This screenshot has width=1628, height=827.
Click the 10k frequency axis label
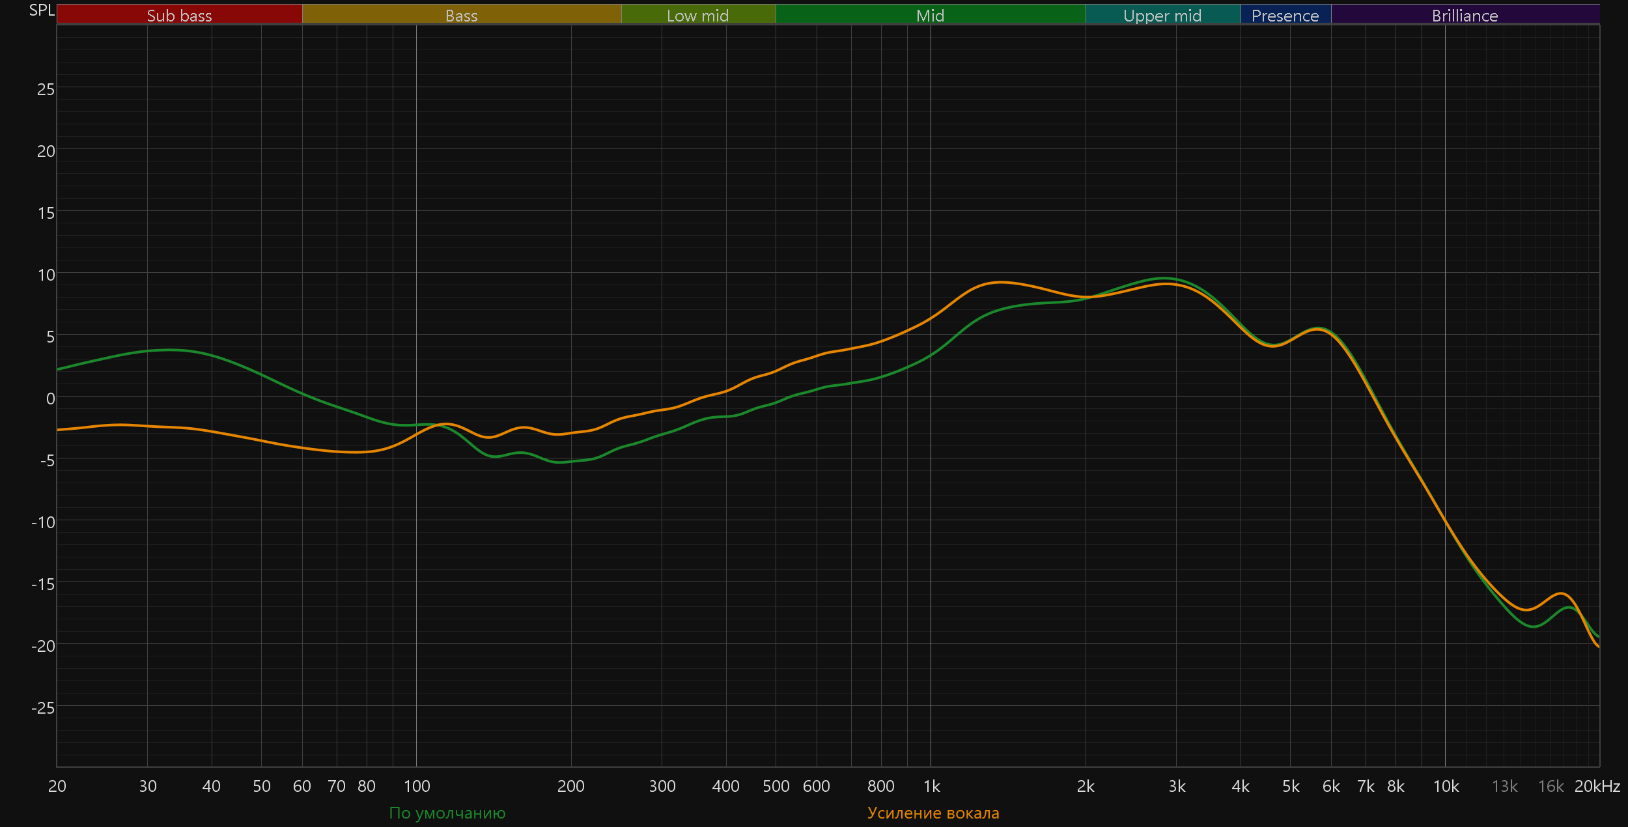pyautogui.click(x=1446, y=786)
